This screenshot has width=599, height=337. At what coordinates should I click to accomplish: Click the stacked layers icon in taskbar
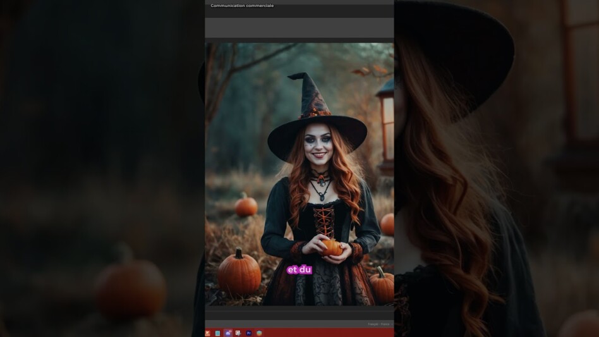[x=259, y=333]
